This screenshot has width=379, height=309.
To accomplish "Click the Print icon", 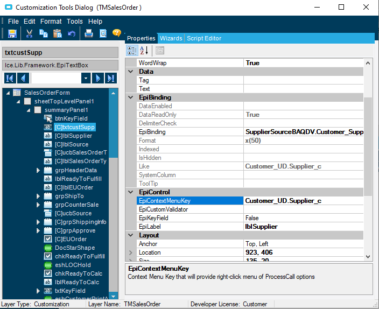I will point(89,33).
